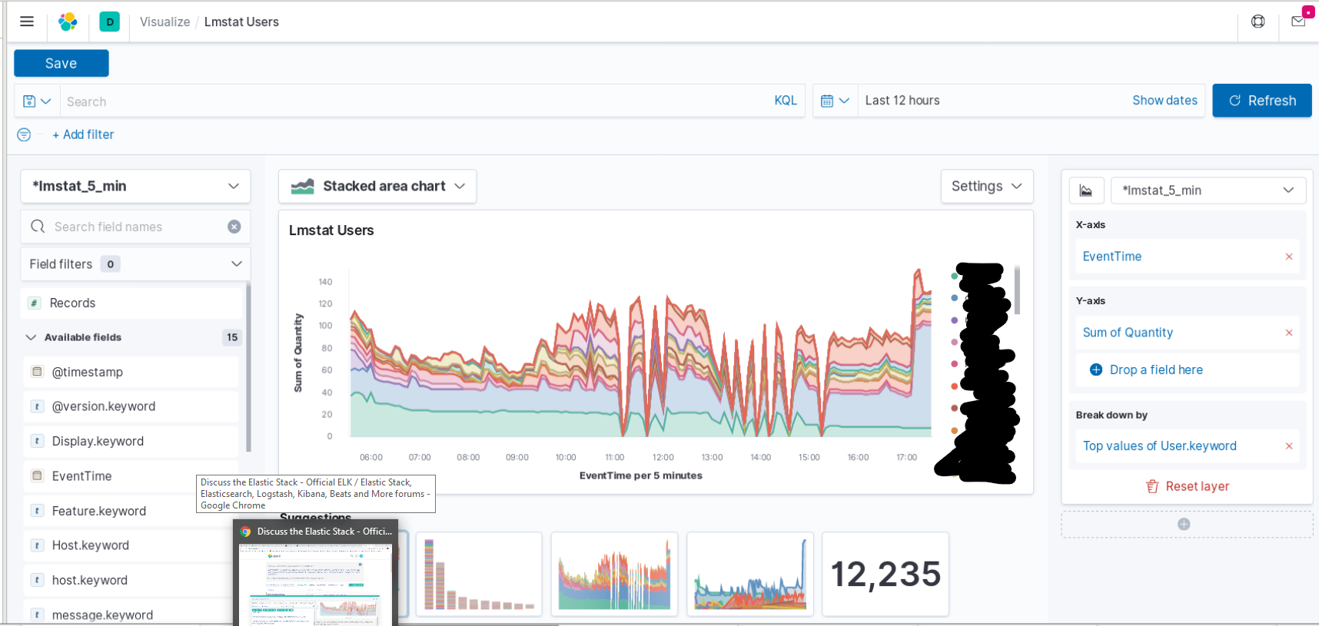Viewport: 1319px width, 626px height.
Task: Collapse the Available fields section
Action: (x=31, y=337)
